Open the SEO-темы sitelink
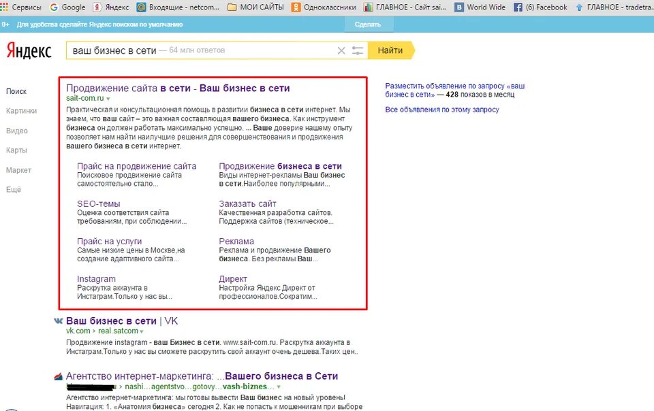The width and height of the screenshot is (654, 411). click(x=98, y=203)
